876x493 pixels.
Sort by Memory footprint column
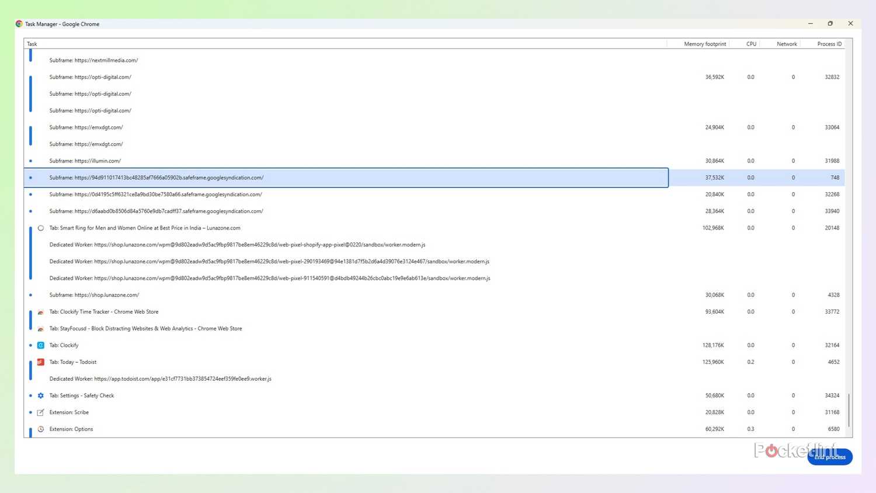(698, 44)
